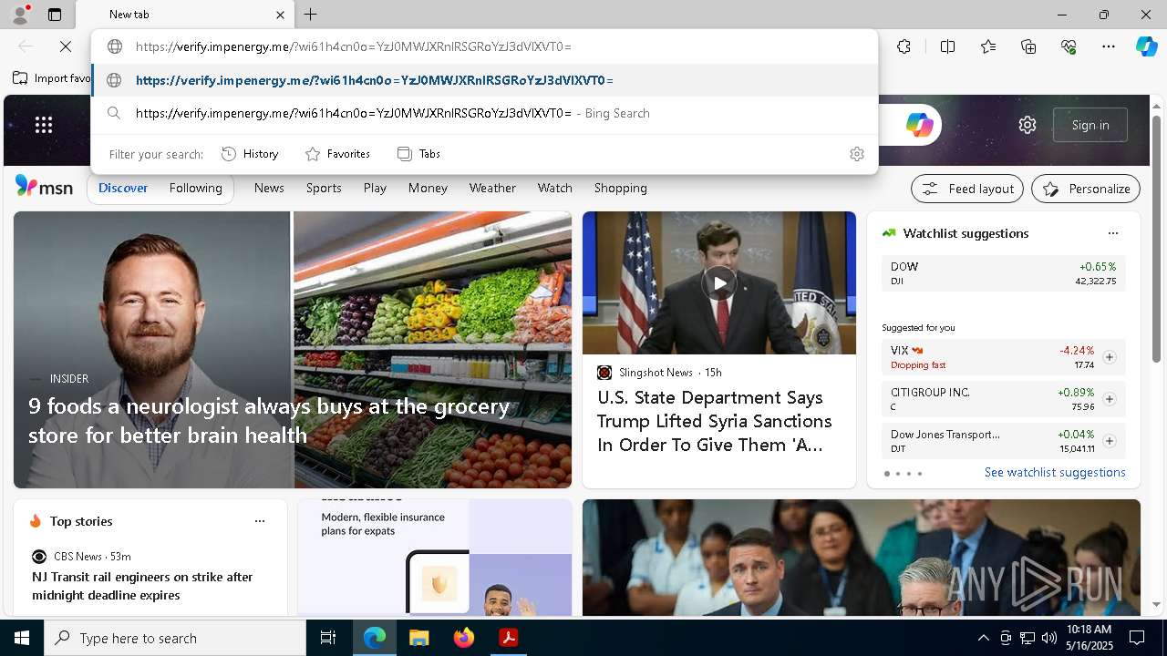Close the New tab tab
This screenshot has height=656, width=1167.
pos(280,15)
